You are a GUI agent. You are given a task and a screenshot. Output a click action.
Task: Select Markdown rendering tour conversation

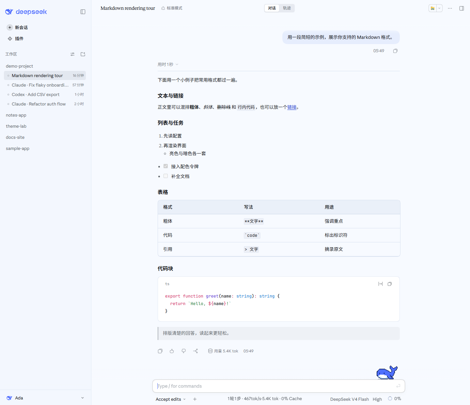point(45,75)
